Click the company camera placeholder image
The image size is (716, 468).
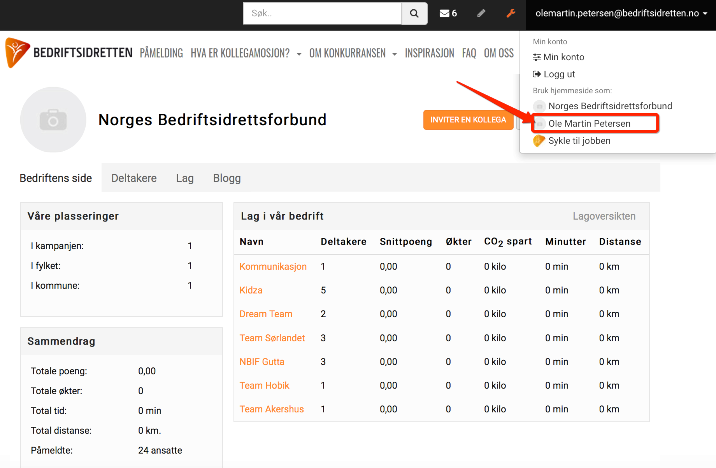pos(53,119)
